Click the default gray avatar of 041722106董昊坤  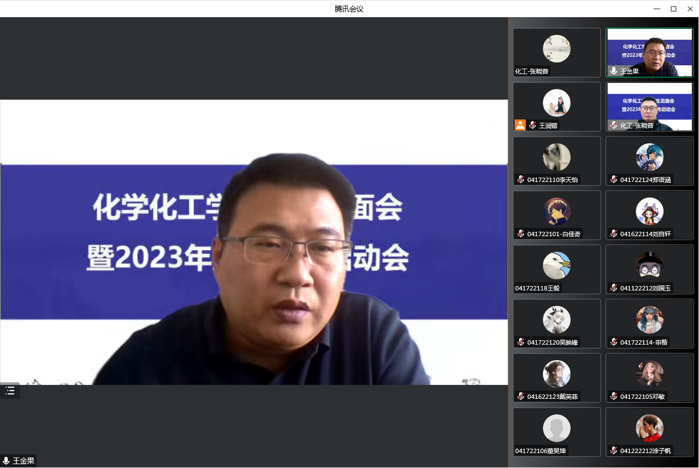click(x=556, y=428)
